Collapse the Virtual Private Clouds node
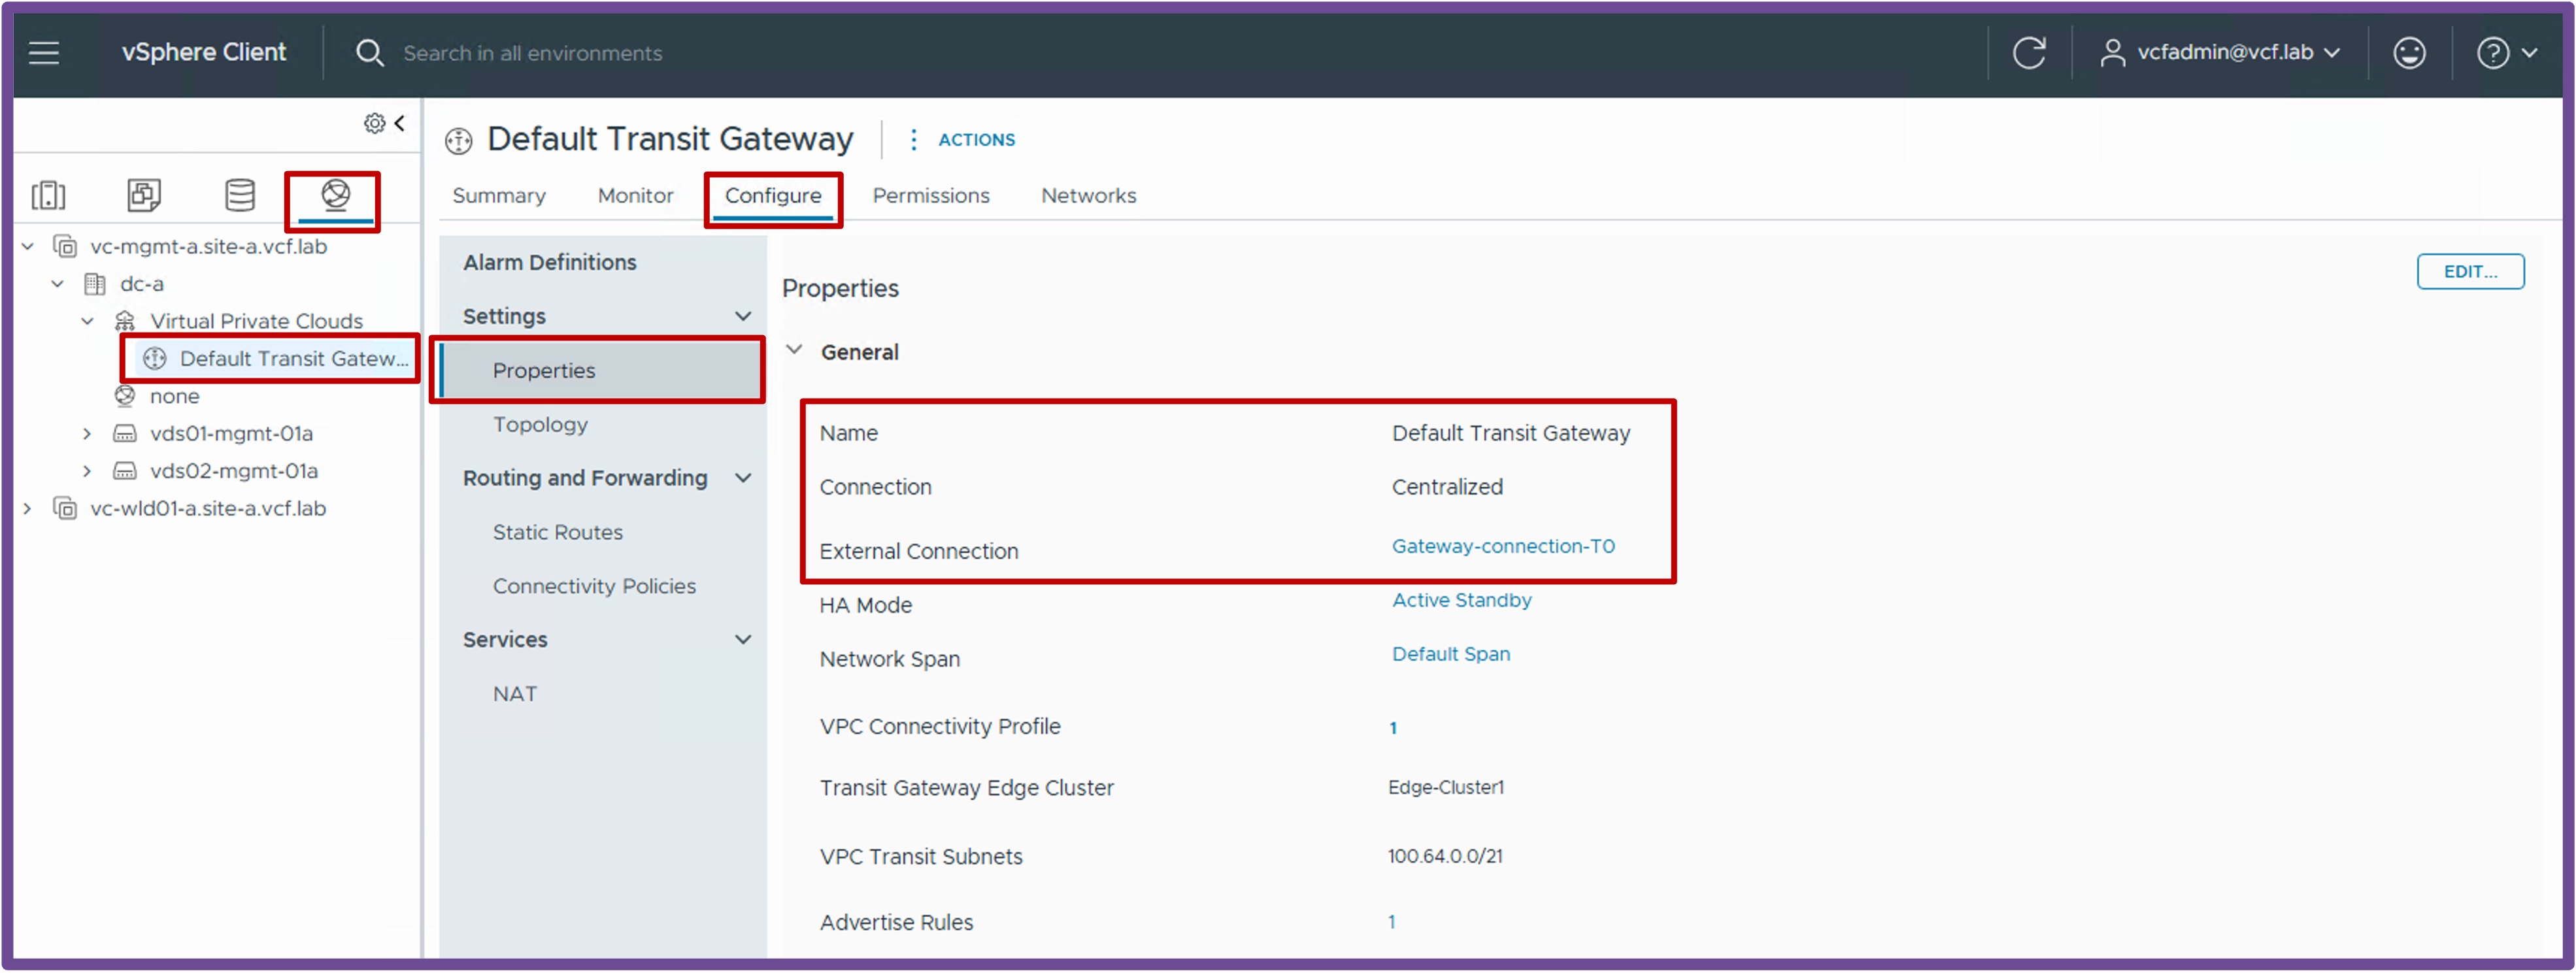 click(x=88, y=321)
